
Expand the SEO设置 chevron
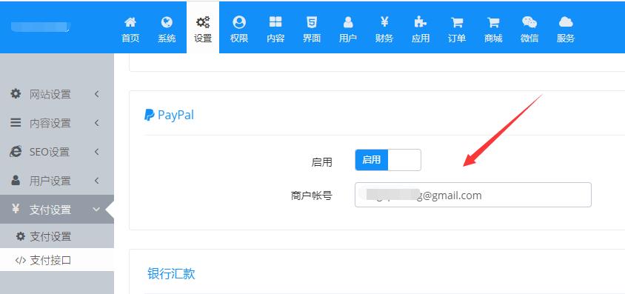[x=96, y=151]
